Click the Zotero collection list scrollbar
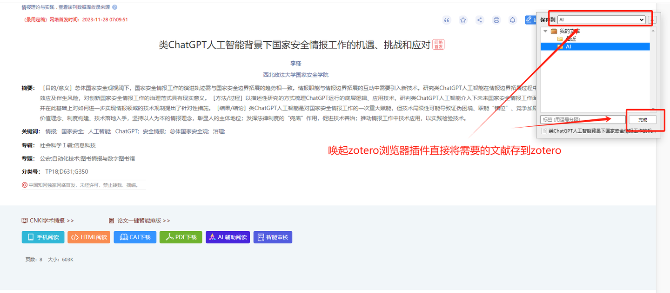This screenshot has width=670, height=293. pos(653,69)
